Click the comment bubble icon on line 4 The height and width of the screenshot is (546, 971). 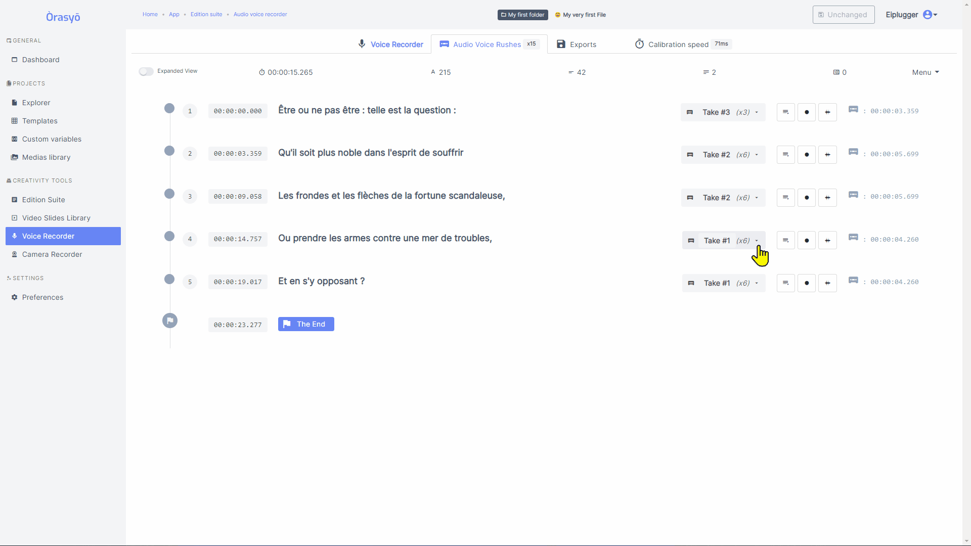point(853,238)
